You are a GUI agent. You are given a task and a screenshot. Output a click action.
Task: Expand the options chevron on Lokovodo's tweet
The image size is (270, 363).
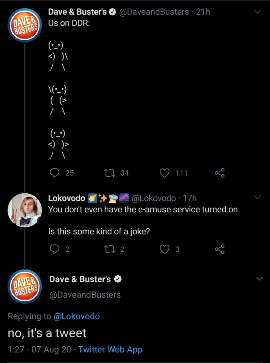(x=257, y=198)
